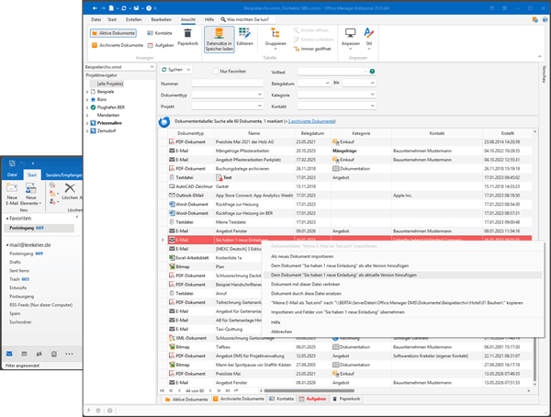Click the back arrow in title bar
Image resolution: width=551 pixels, height=417 pixels.
pos(95,8)
